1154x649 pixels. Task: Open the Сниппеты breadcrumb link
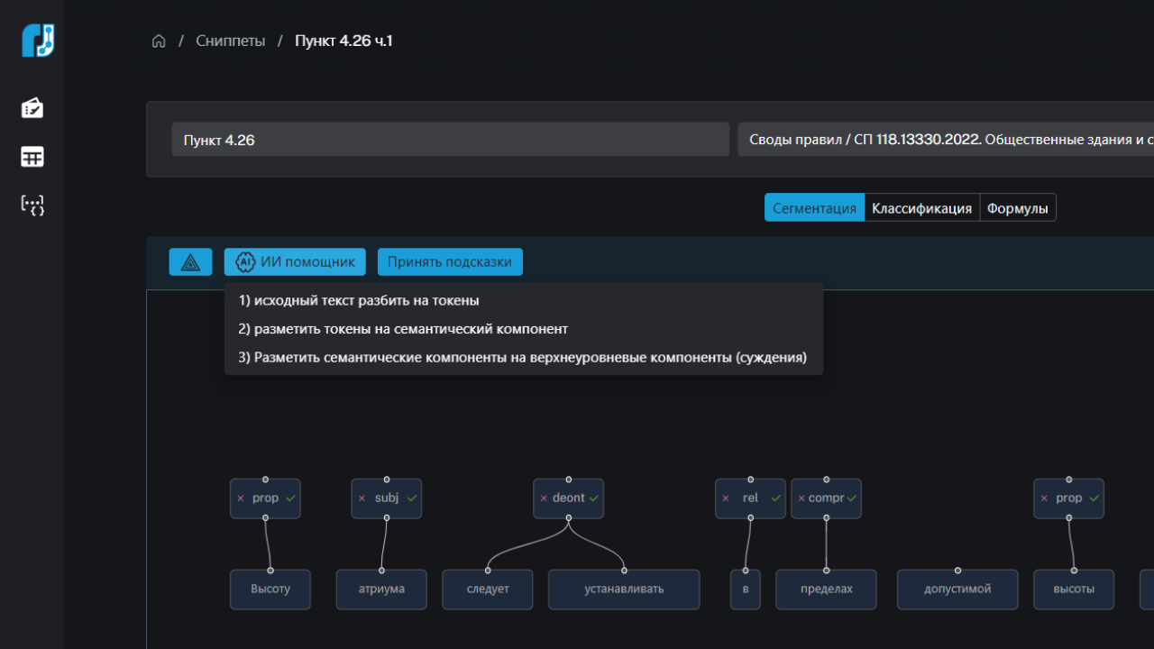pyautogui.click(x=231, y=41)
